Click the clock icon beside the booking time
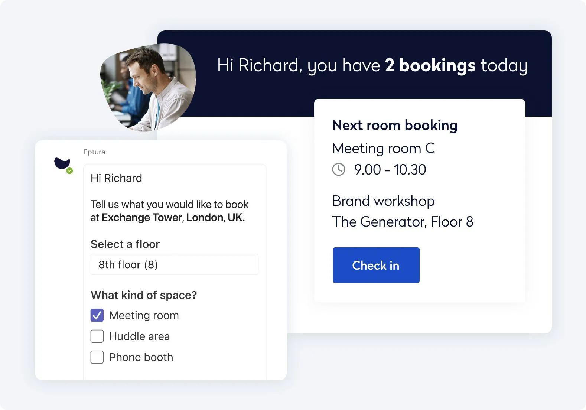 pos(338,170)
